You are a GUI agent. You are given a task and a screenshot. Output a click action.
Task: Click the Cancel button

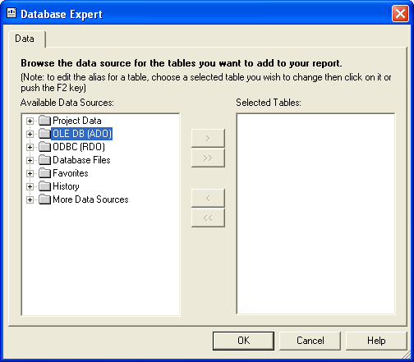tap(310, 341)
